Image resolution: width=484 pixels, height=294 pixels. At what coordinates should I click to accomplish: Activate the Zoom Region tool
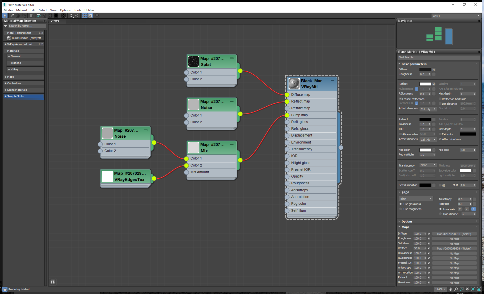(x=462, y=289)
